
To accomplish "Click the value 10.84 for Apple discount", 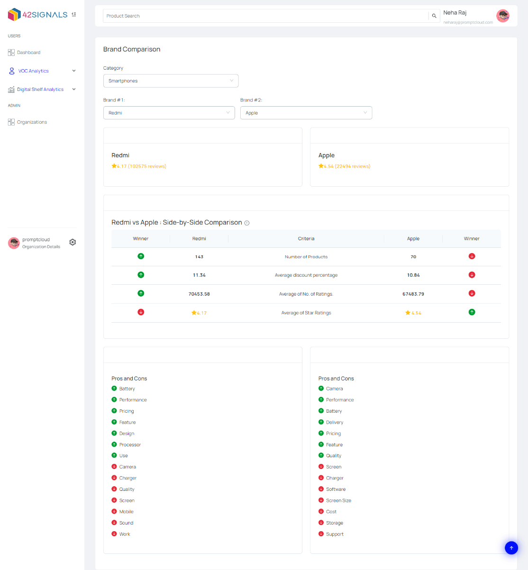I will (413, 275).
